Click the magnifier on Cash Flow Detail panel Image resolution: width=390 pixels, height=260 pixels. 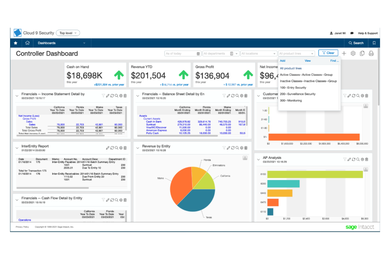tap(116, 200)
